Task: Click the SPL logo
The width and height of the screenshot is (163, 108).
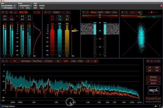Action: (x=154, y=90)
